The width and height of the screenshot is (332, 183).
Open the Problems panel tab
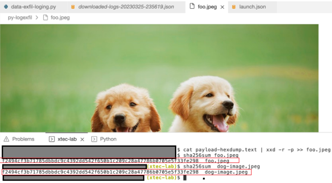pos(23,139)
